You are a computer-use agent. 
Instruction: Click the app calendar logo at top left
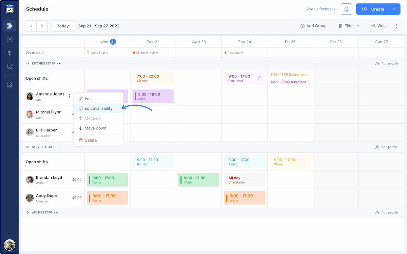[x=9, y=9]
